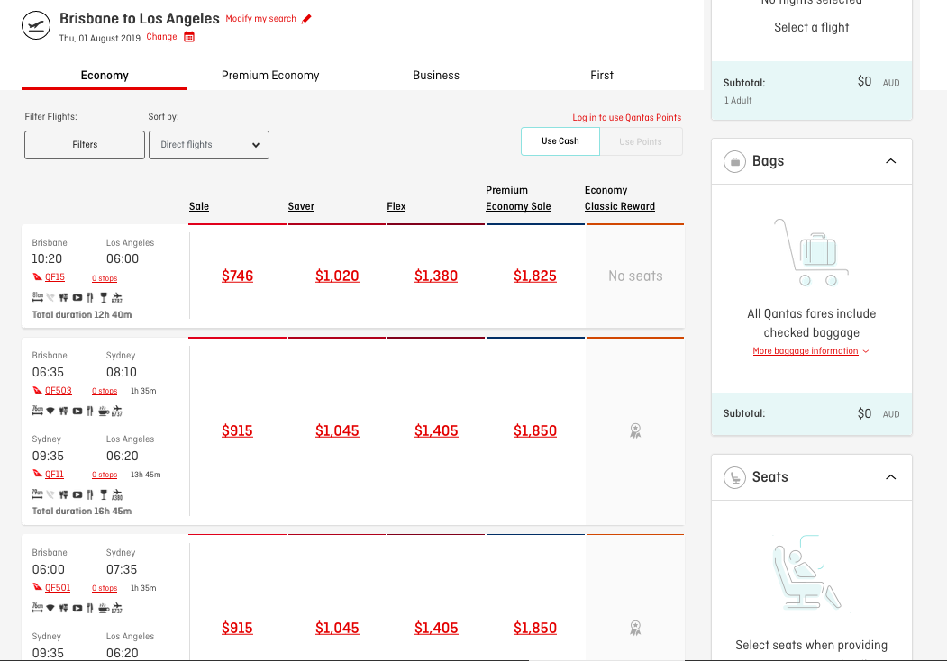Click the B787 aircraft icon for QF15
Screen dimensions: 947x661
coord(116,297)
